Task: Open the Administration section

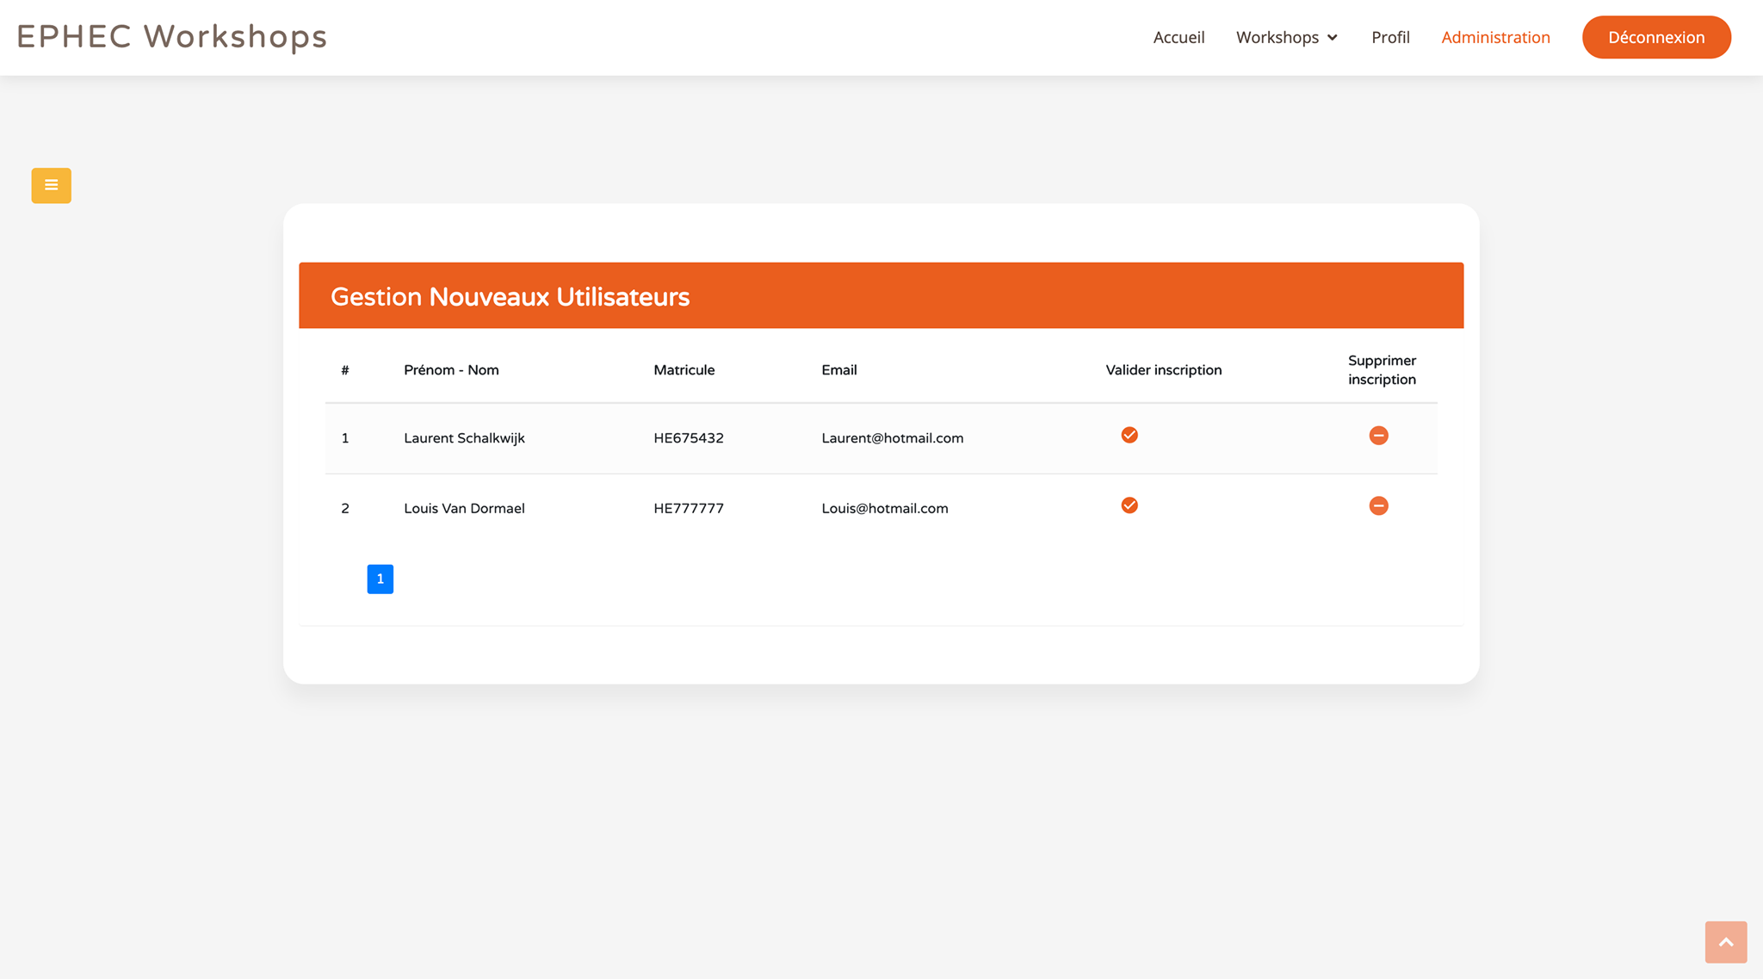Action: coord(1495,38)
